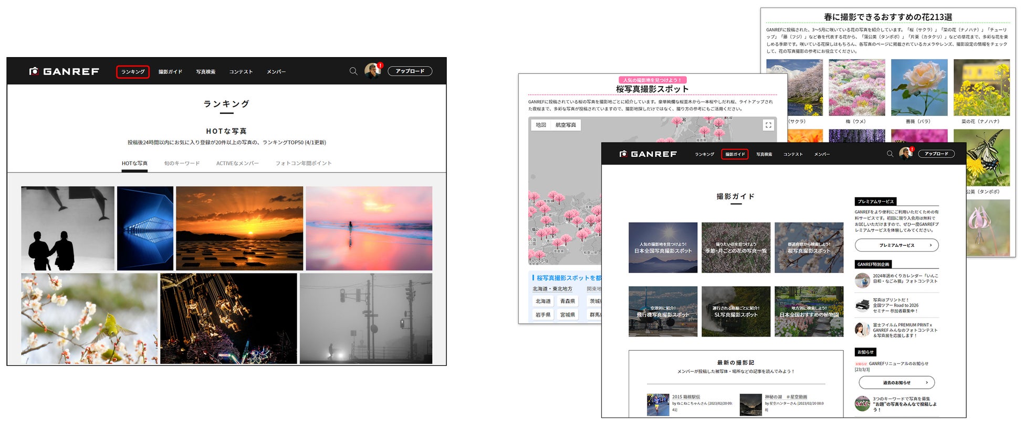Screen dimensions: 1024x423
Task: Open search icon in the 撮影ガイド window header
Action: [890, 154]
